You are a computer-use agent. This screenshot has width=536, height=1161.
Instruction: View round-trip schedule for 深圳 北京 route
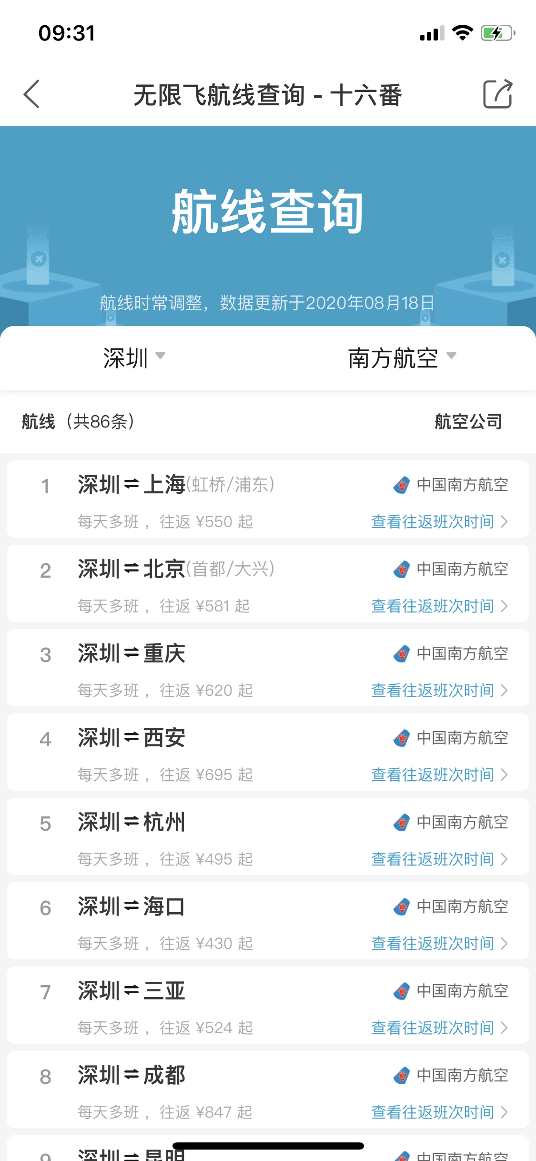tap(439, 606)
